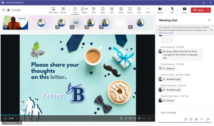Open the Learn more link in chat notice
Image resolution: width=214 pixels, height=126 pixels.
pyautogui.click(x=168, y=33)
